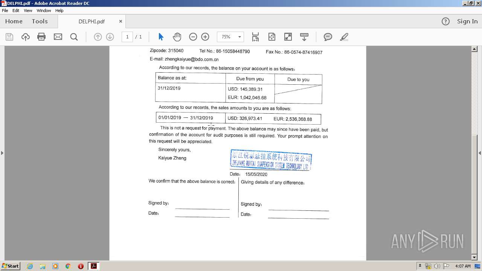Click the Due from you column header
This screenshot has height=271, width=482.
point(250,79)
